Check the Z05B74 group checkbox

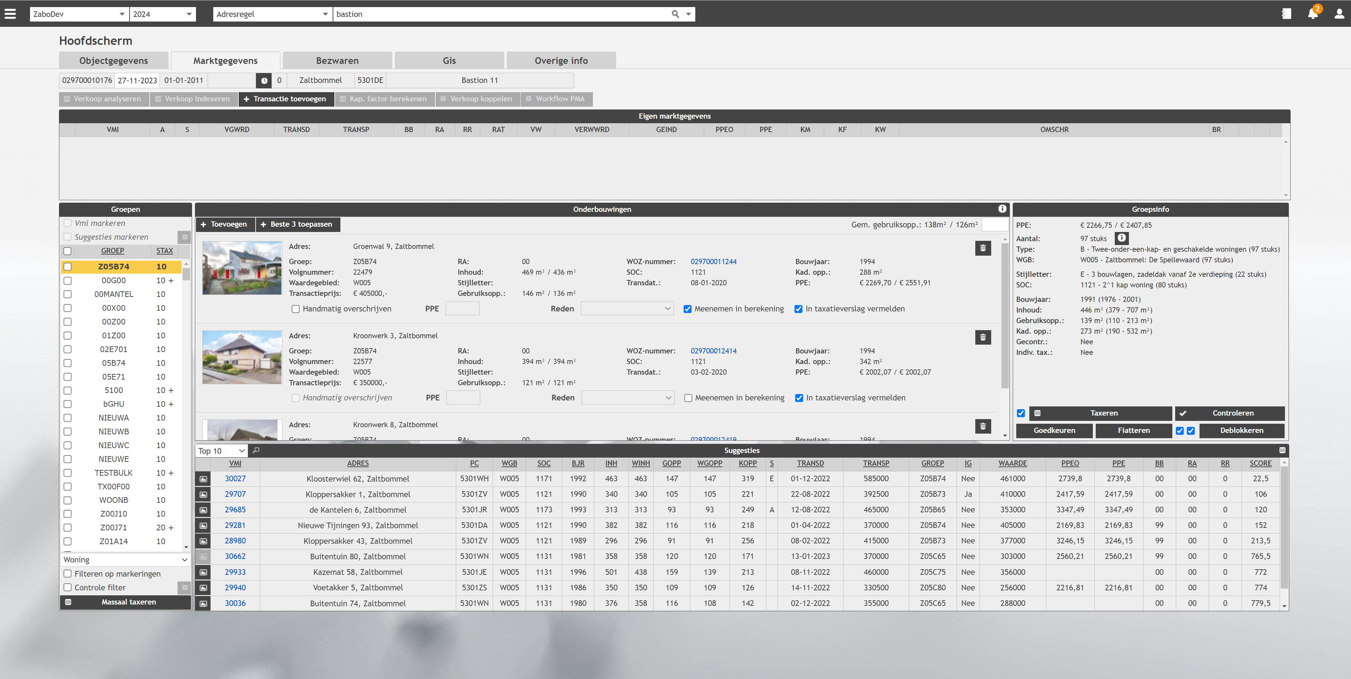tap(68, 267)
